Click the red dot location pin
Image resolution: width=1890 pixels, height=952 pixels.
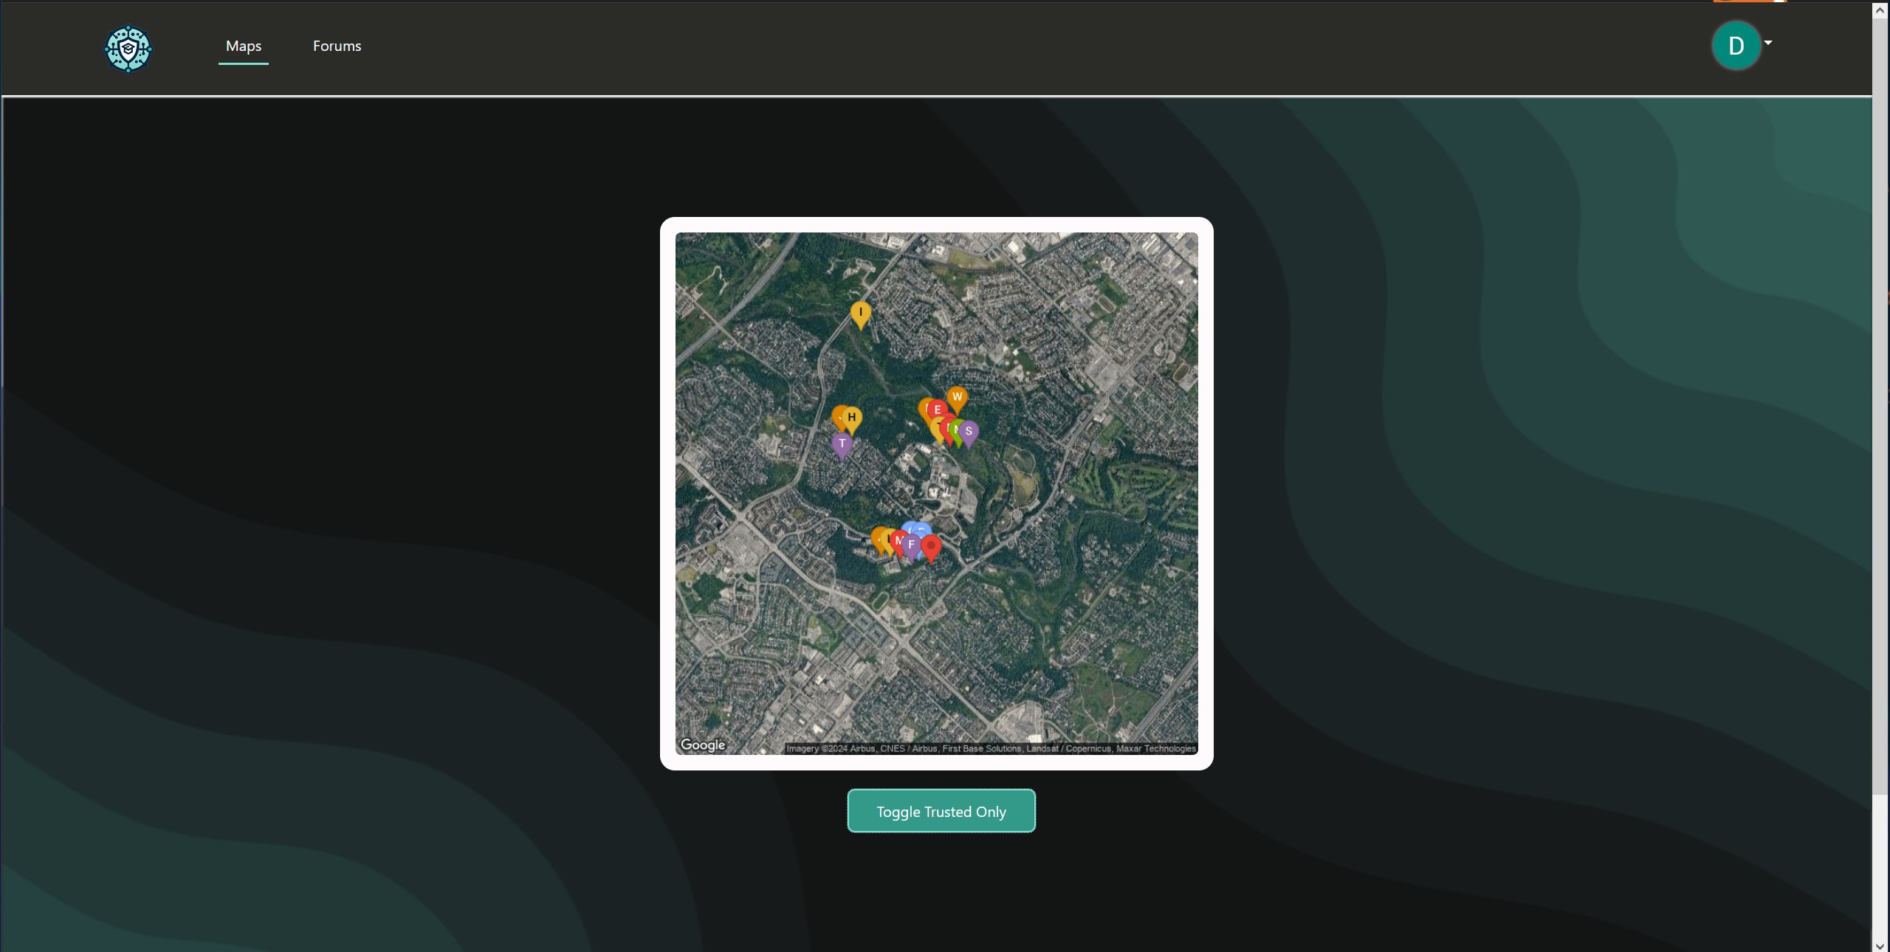[932, 546]
